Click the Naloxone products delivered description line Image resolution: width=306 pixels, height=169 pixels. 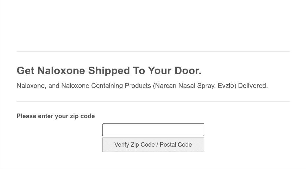point(142,86)
